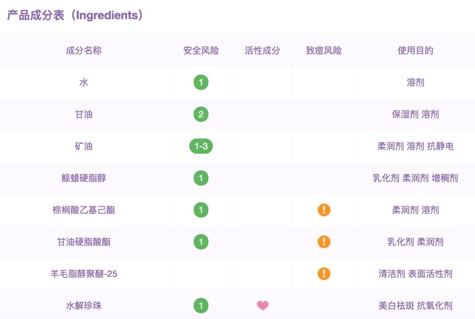Open the 棕榈酸乙基己酯 ingredient link
Screen dimensions: 475x319
(x=84, y=210)
